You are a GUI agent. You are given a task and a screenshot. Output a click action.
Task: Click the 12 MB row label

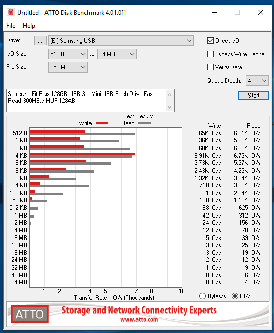click(19, 245)
